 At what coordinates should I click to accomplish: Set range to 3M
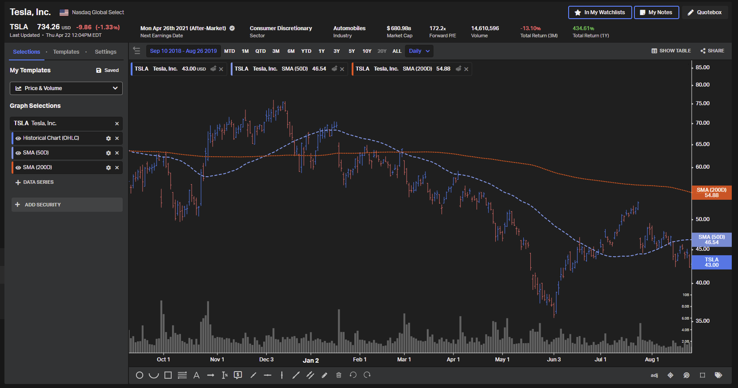[x=276, y=51]
